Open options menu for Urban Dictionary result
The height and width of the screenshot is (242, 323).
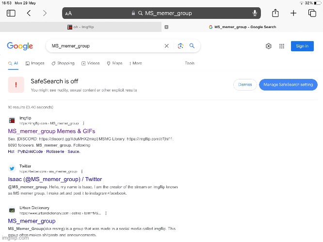coord(106,213)
